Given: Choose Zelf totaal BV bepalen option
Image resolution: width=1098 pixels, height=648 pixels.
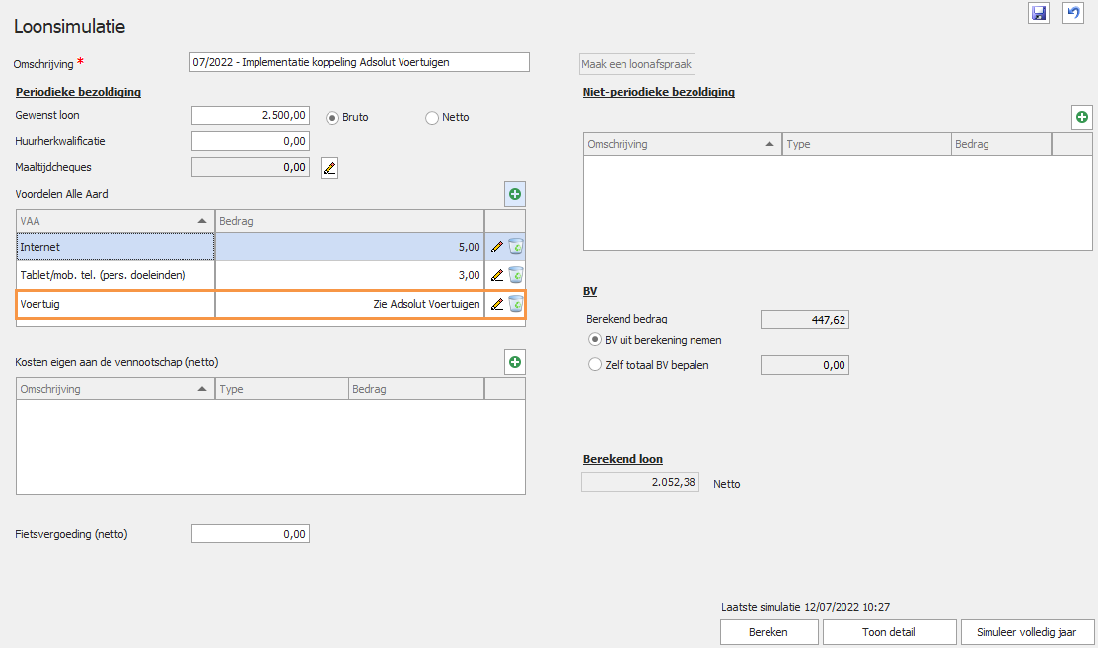Looking at the screenshot, I should tap(594, 365).
